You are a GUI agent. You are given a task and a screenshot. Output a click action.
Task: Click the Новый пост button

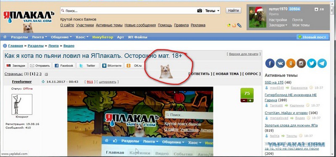point(312,37)
